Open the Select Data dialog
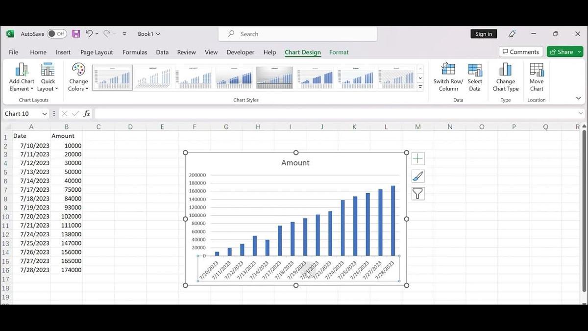The width and height of the screenshot is (588, 331). point(474,76)
